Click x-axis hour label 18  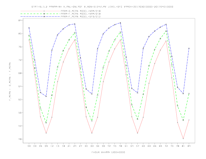63,146
